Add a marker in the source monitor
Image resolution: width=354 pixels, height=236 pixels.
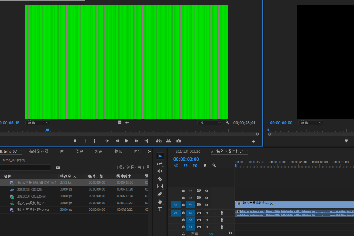[x=75, y=141]
